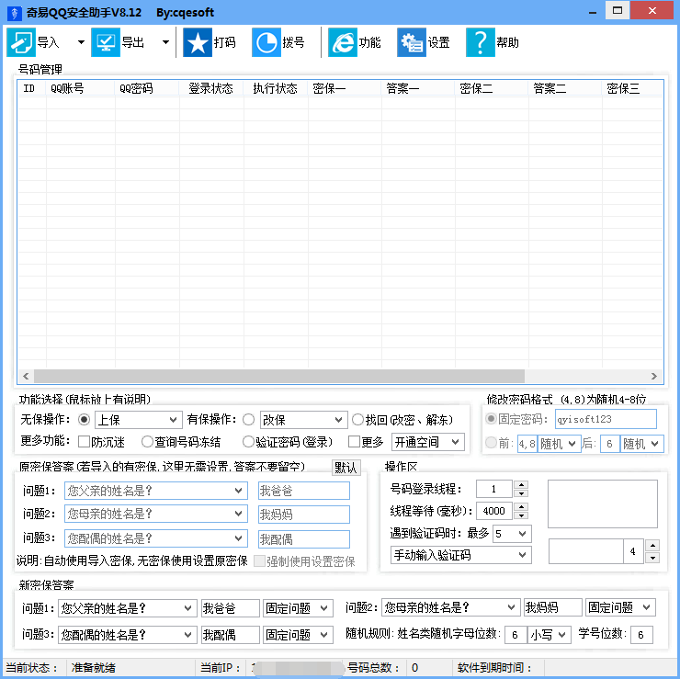The width and height of the screenshot is (680, 679).
Task: Click the 执行状态 column header
Action: click(276, 88)
